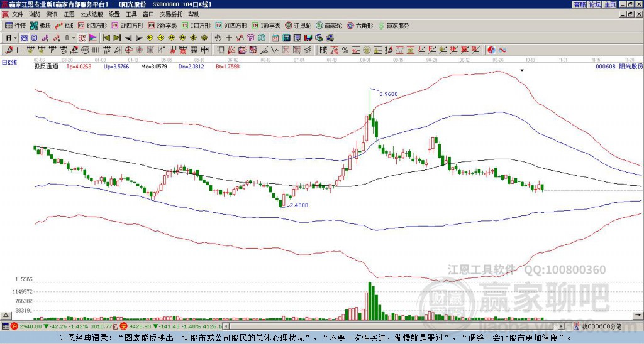The height and width of the screenshot is (344, 644).
Task: Open the P四方形 square tool
Action: 92,25
